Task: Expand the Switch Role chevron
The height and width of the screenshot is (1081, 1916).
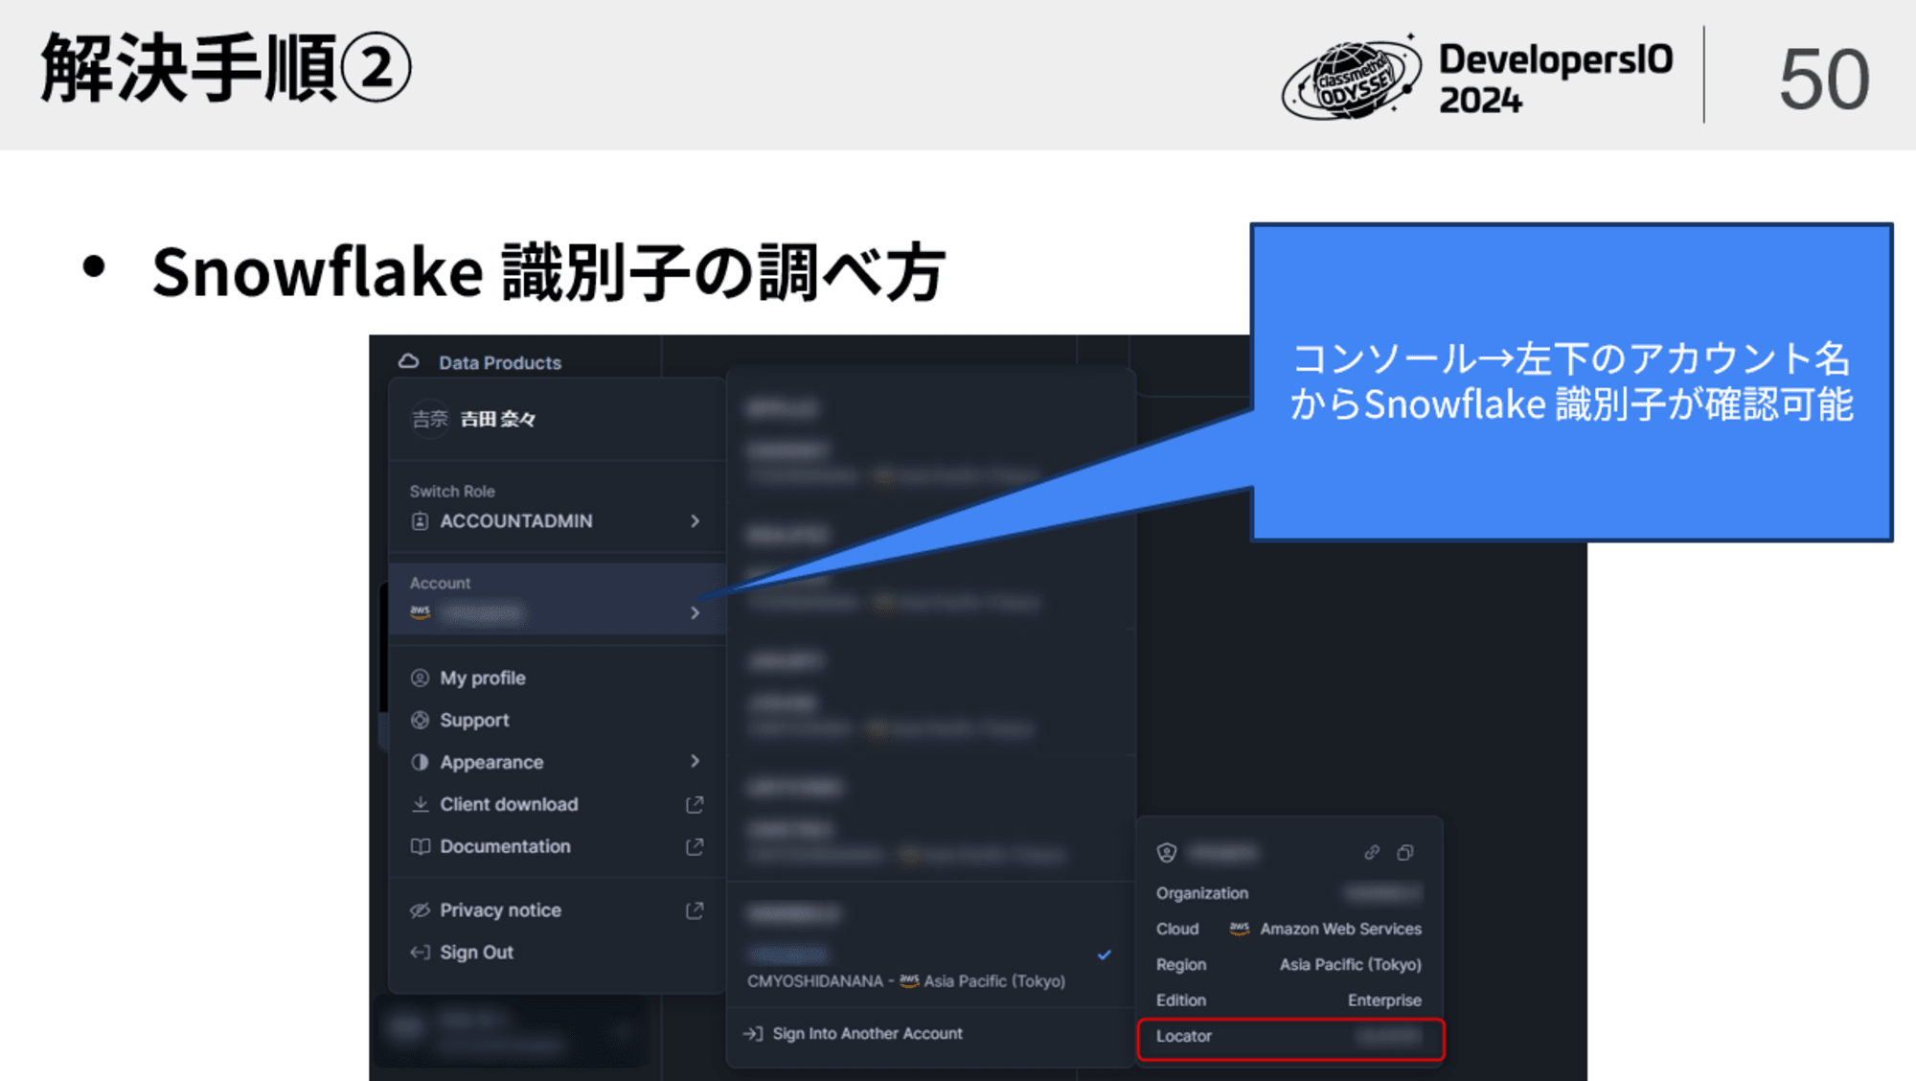Action: (696, 521)
